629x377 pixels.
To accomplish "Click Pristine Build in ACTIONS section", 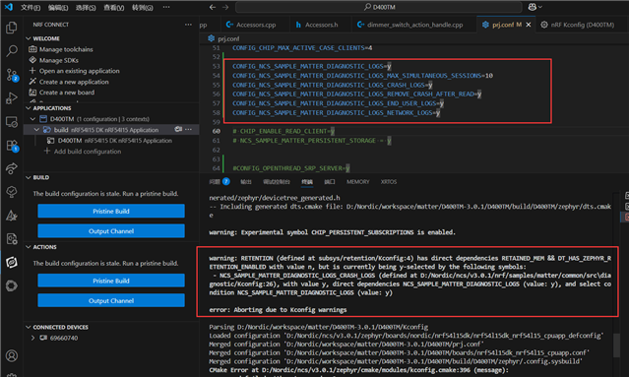I will pyautogui.click(x=111, y=281).
